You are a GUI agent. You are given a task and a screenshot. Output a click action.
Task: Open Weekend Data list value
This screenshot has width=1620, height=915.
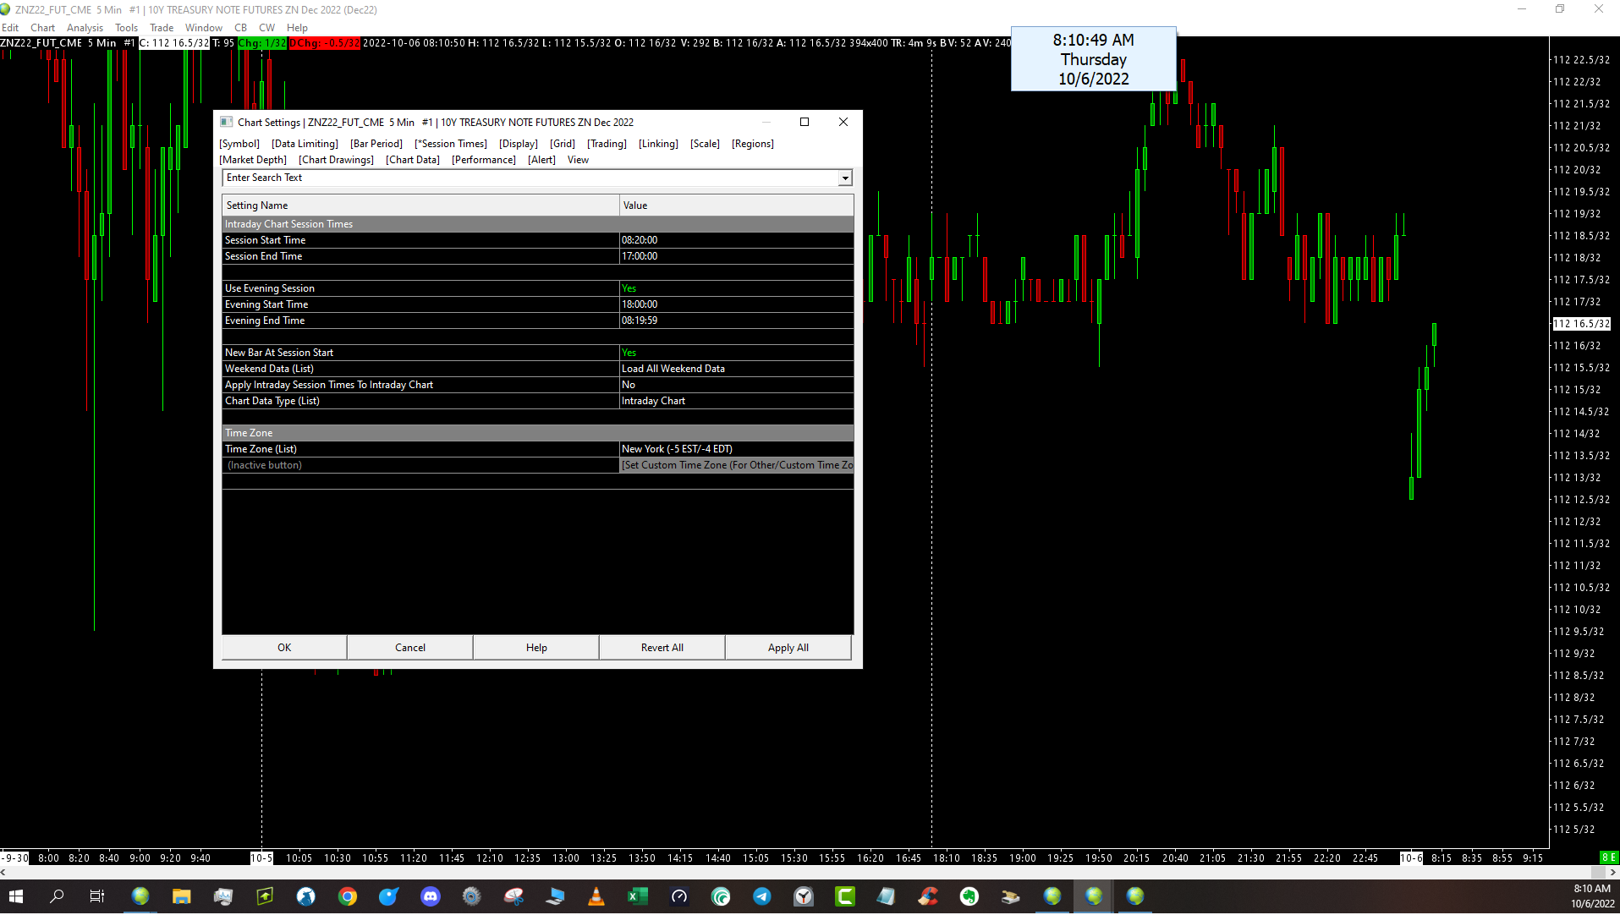pos(737,369)
